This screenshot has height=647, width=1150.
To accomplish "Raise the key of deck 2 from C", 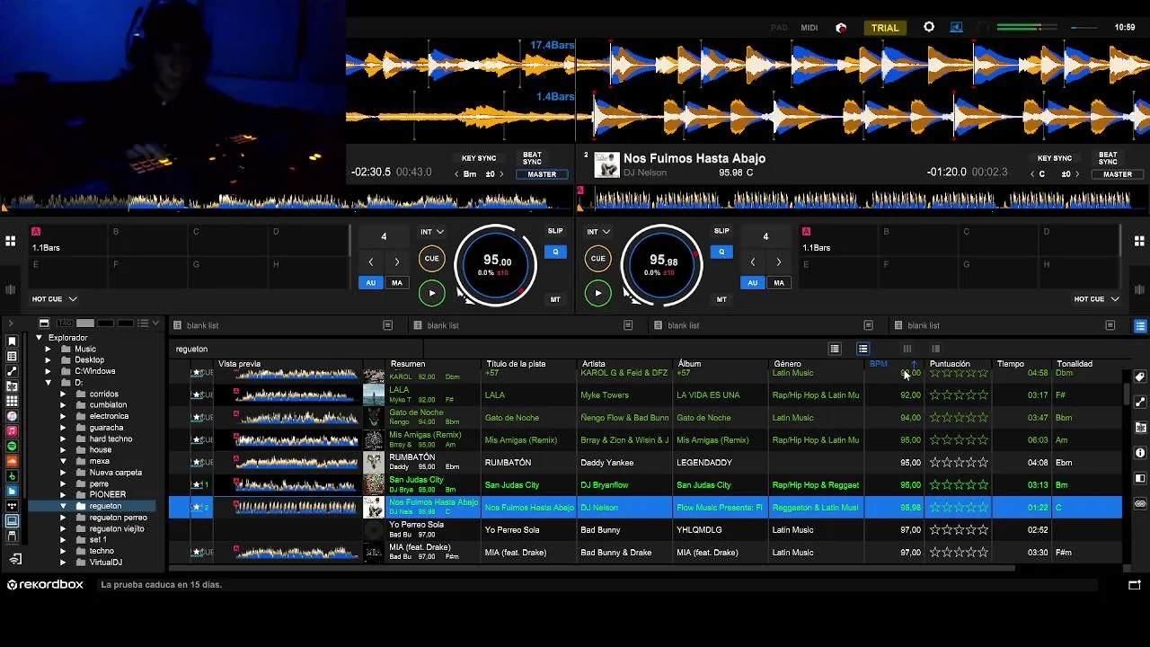I will pos(1077,174).
